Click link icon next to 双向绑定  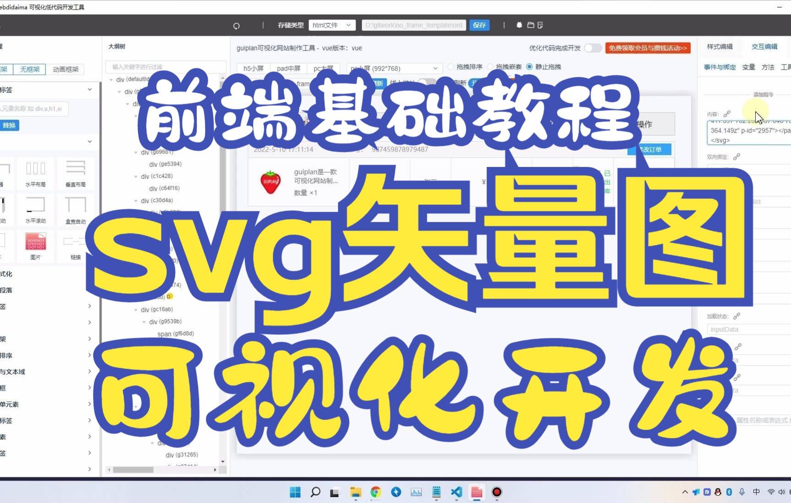(736, 157)
